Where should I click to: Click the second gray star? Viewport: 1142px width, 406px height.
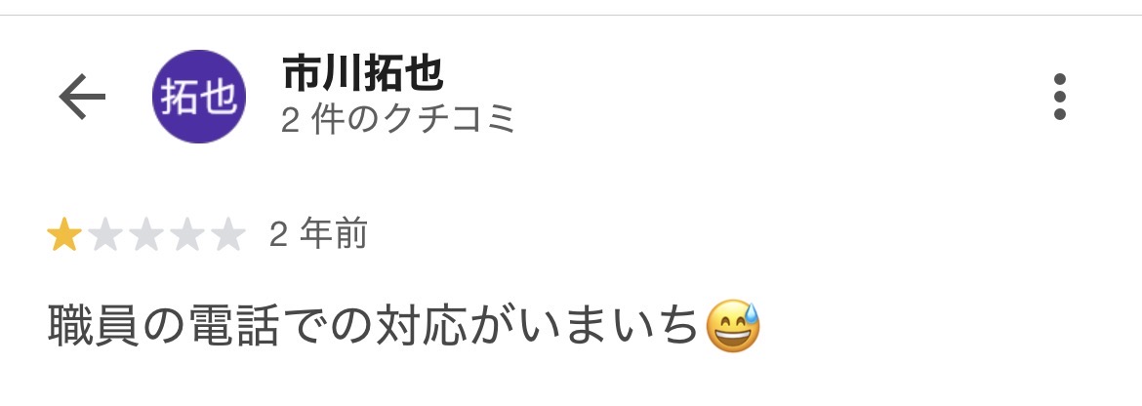point(104,235)
